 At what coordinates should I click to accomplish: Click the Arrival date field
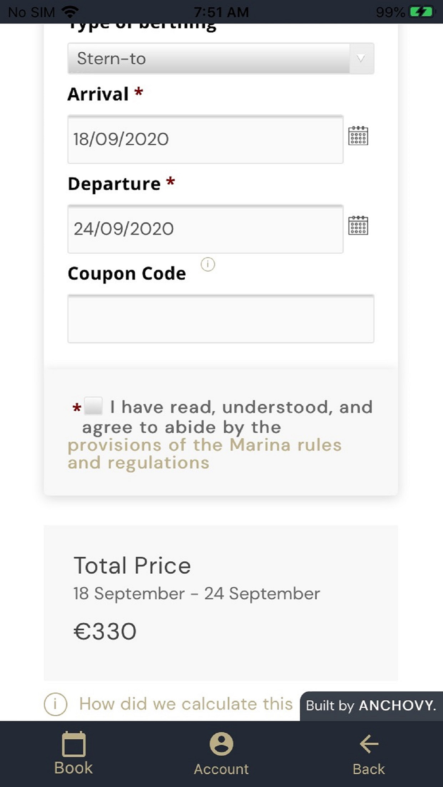click(205, 139)
